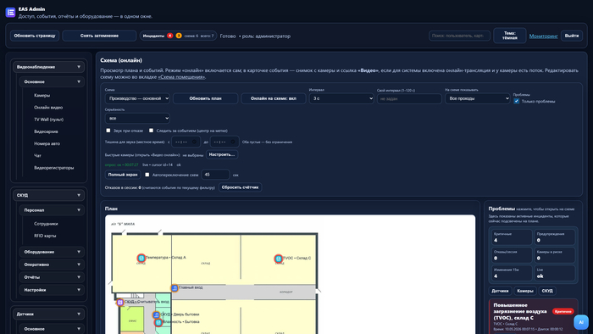Viewport: 593px width, 334px height.
Task: Open the Все проходы dropdown
Action: pyautogui.click(x=478, y=98)
